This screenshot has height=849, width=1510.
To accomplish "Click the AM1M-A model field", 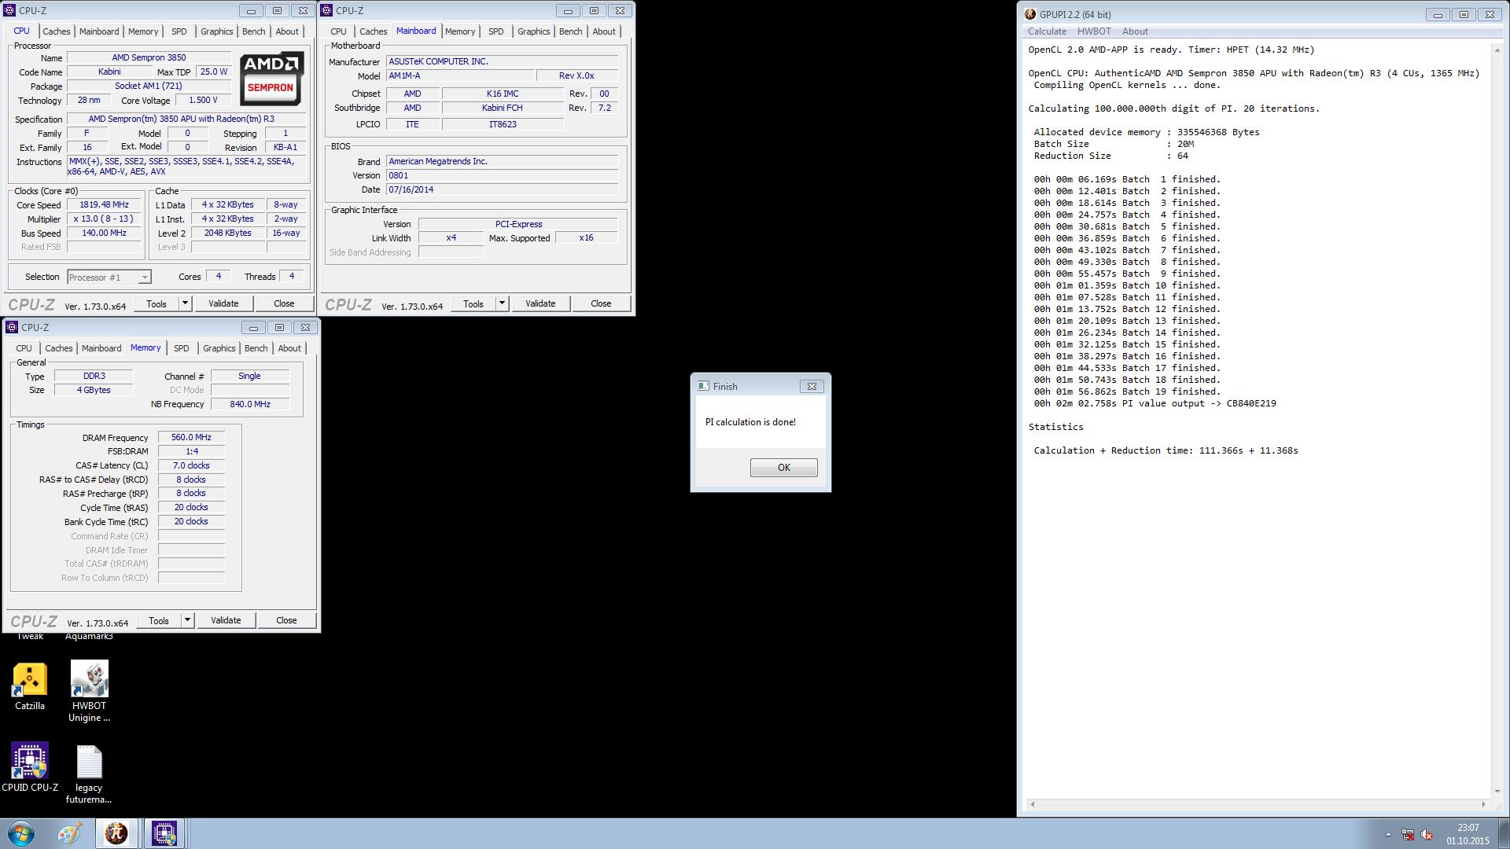I will pyautogui.click(x=460, y=75).
